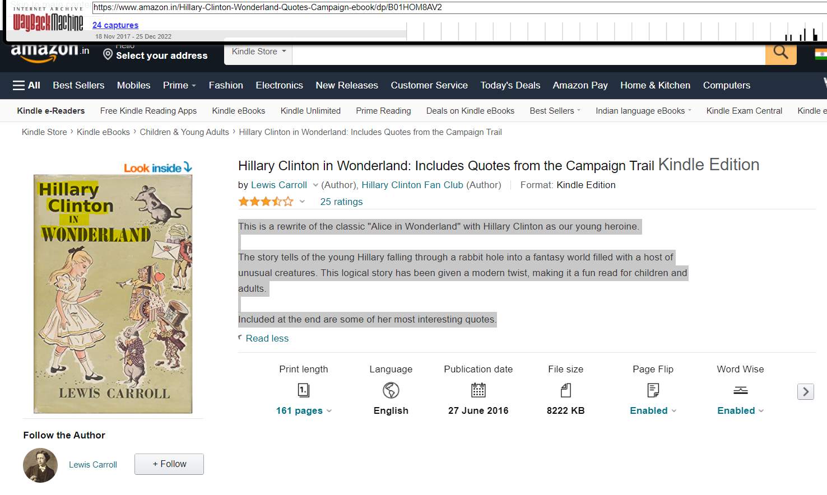This screenshot has width=827, height=495.
Task: Click the Kindle eBooks breadcrumb
Action: tap(103, 132)
